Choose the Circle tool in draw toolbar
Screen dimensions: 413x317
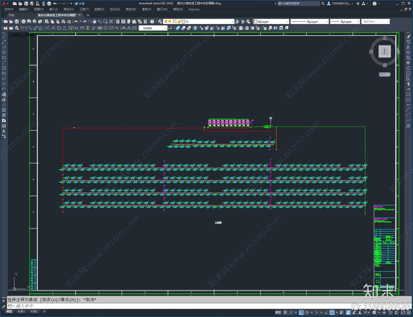tap(4, 68)
